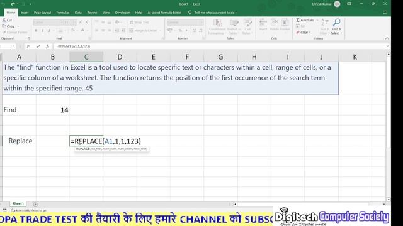403x226 pixels.
Task: Click the Fill Color bucket
Action: pos(73,31)
